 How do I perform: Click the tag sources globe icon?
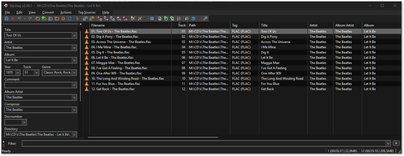pyautogui.click(x=193, y=19)
